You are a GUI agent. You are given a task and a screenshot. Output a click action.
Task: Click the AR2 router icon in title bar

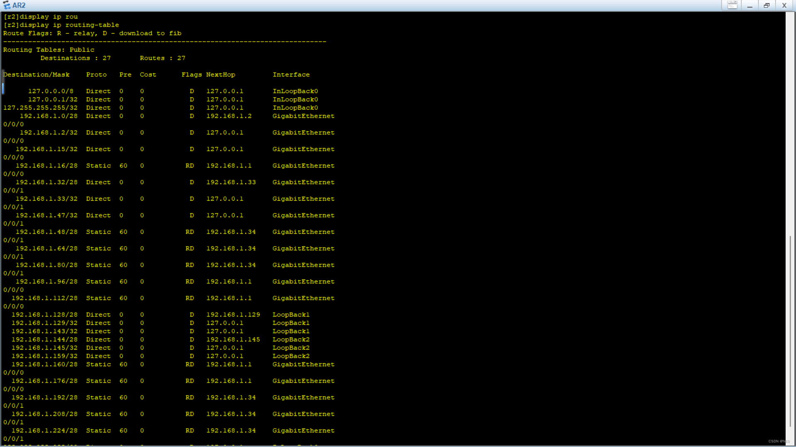pos(7,5)
